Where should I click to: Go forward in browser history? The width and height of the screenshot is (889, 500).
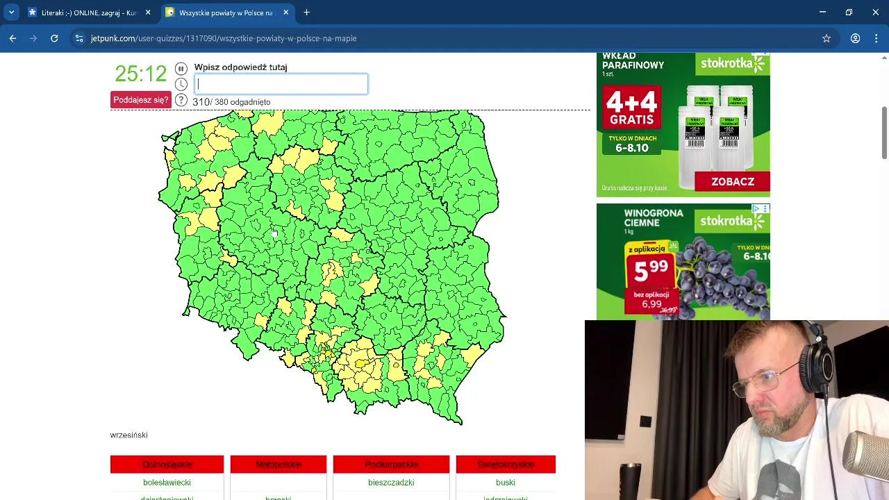click(x=33, y=38)
